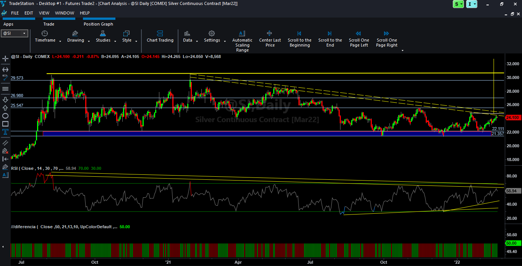The height and width of the screenshot is (266, 522).
Task: Click Scroll One Page Left
Action: [359, 39]
